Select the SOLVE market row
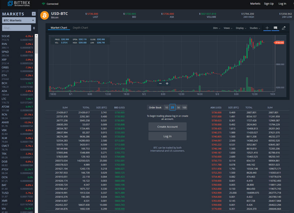The image size is (294, 213). [x=17, y=38]
